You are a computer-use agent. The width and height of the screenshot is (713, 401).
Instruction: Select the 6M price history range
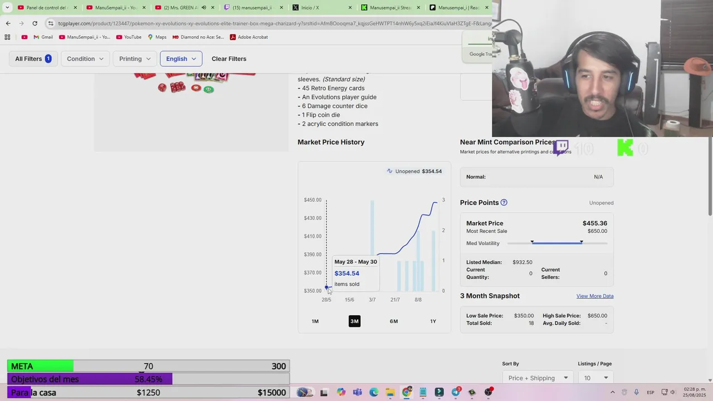click(x=394, y=321)
